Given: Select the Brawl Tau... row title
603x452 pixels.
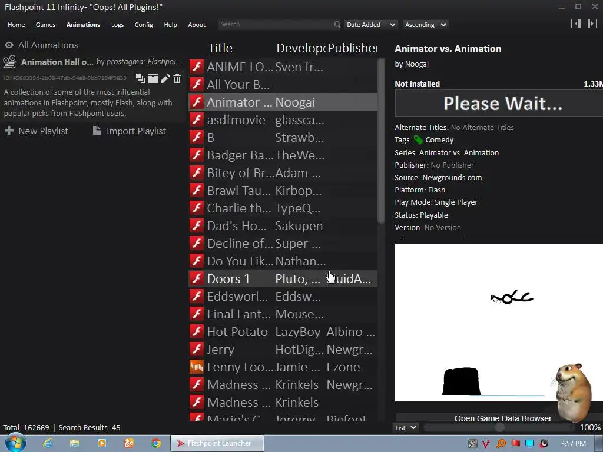Looking at the screenshot, I should click(x=239, y=190).
